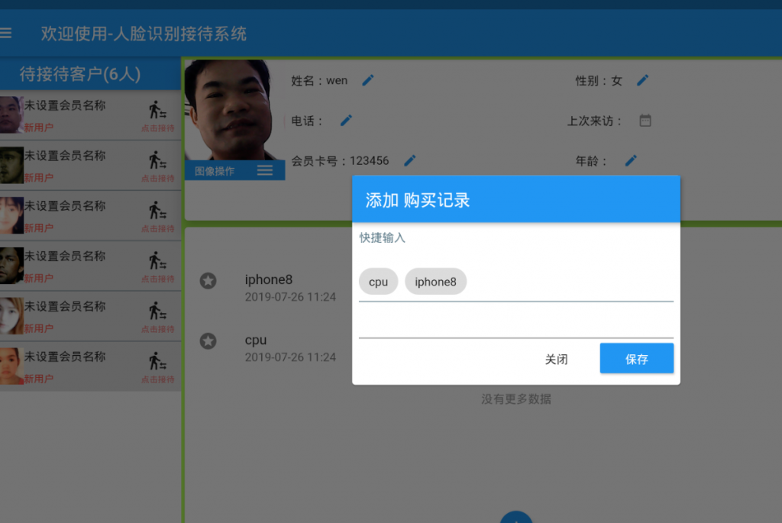Image resolution: width=782 pixels, height=523 pixels.
Task: Select the cpu quick input chip
Action: click(378, 282)
